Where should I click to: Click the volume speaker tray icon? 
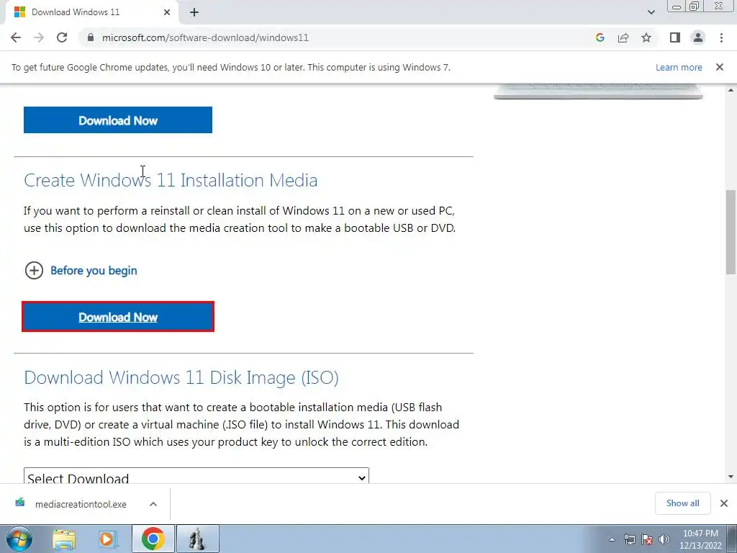click(x=664, y=539)
